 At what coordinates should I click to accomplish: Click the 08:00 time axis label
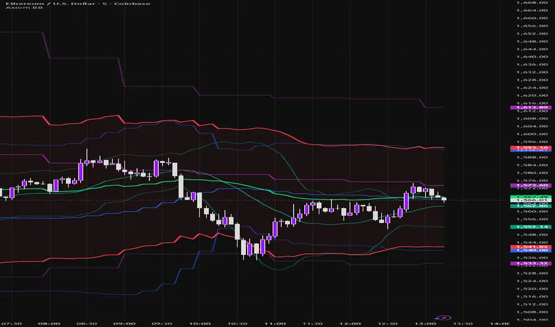tap(49, 323)
